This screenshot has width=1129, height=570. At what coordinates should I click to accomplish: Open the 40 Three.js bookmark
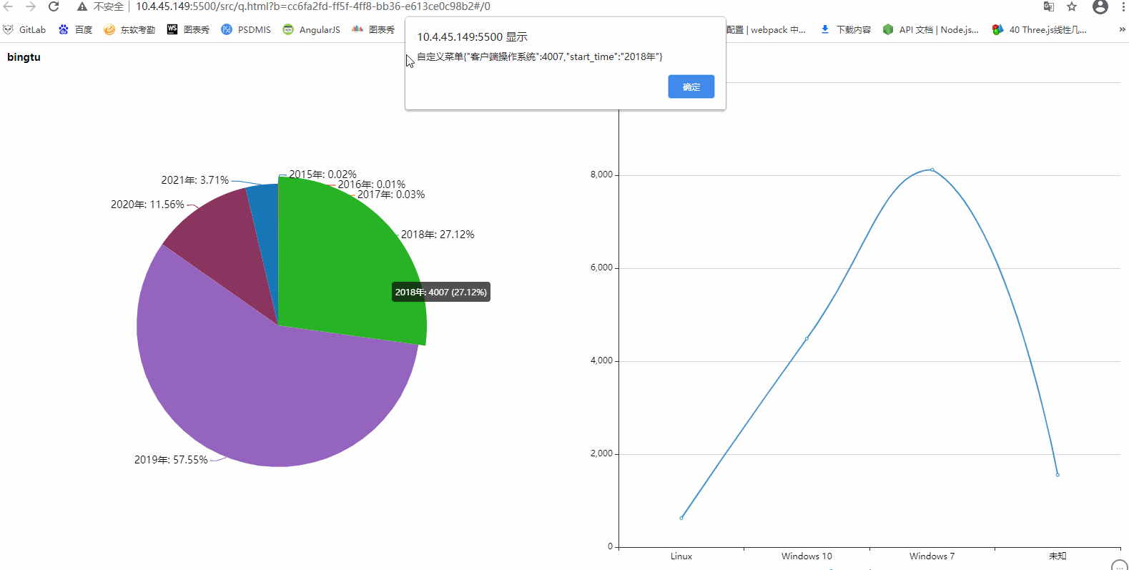[1040, 29]
